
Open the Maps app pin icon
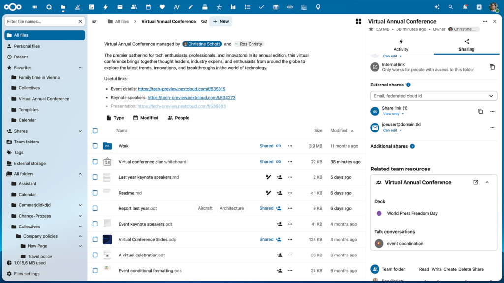coord(317,7)
